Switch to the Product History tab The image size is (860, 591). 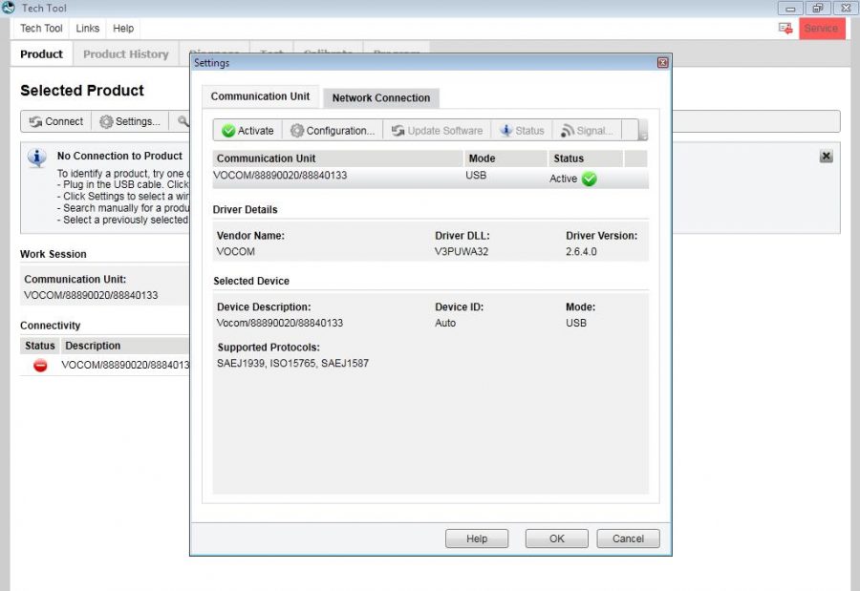pos(124,54)
